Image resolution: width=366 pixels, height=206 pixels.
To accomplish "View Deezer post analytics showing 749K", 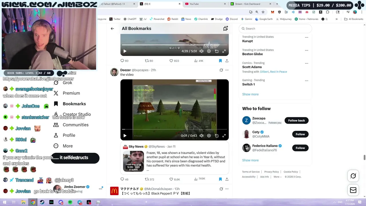I will click(x=200, y=179).
